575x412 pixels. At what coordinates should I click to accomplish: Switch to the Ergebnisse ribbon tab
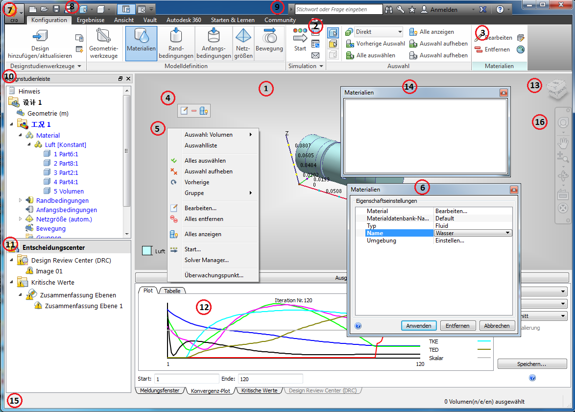(91, 20)
